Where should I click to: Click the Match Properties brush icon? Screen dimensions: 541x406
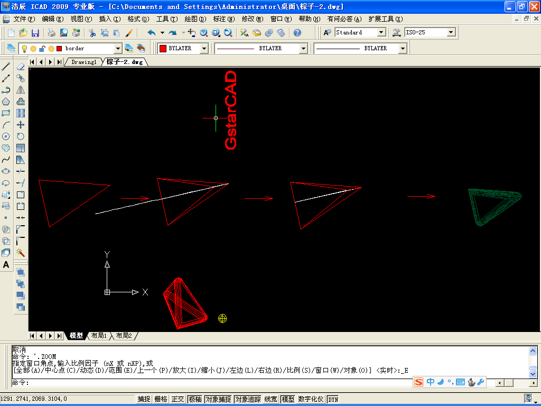129,33
